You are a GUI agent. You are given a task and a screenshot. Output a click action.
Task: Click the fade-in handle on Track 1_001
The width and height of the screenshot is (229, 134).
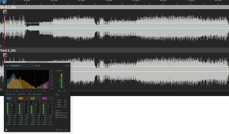5,12
